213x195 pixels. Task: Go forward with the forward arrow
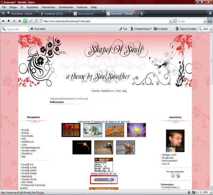pyautogui.click(x=14, y=21)
